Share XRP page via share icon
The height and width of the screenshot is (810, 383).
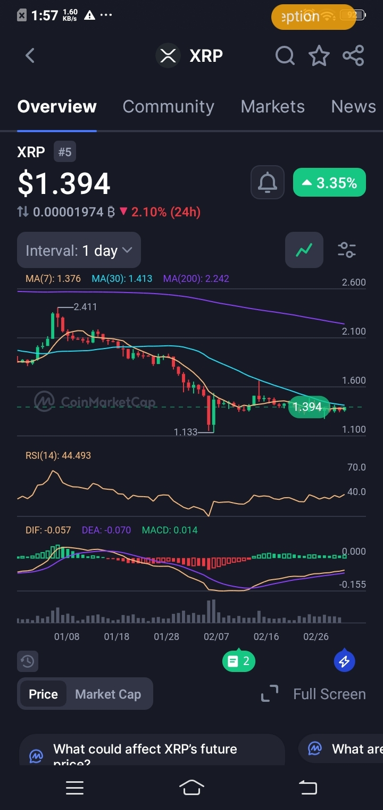tap(353, 55)
